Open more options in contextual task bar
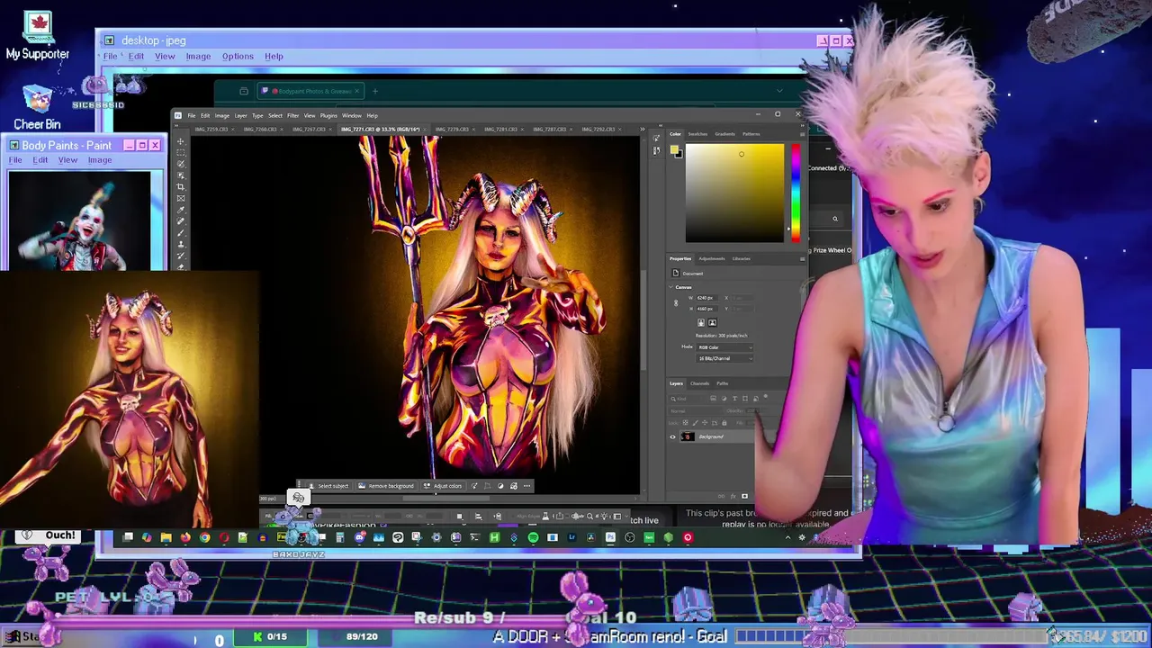Screen dimensions: 1152x648 (x=526, y=486)
